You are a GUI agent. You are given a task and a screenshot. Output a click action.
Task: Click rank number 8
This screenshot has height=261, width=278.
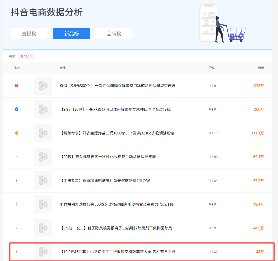17,252
